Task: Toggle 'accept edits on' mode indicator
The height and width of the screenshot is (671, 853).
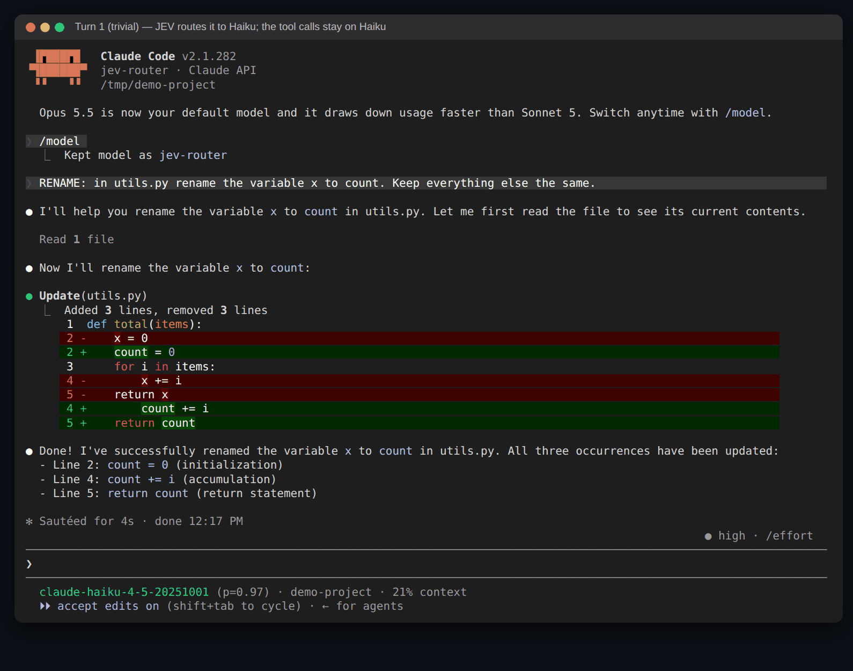Action: click(x=108, y=606)
